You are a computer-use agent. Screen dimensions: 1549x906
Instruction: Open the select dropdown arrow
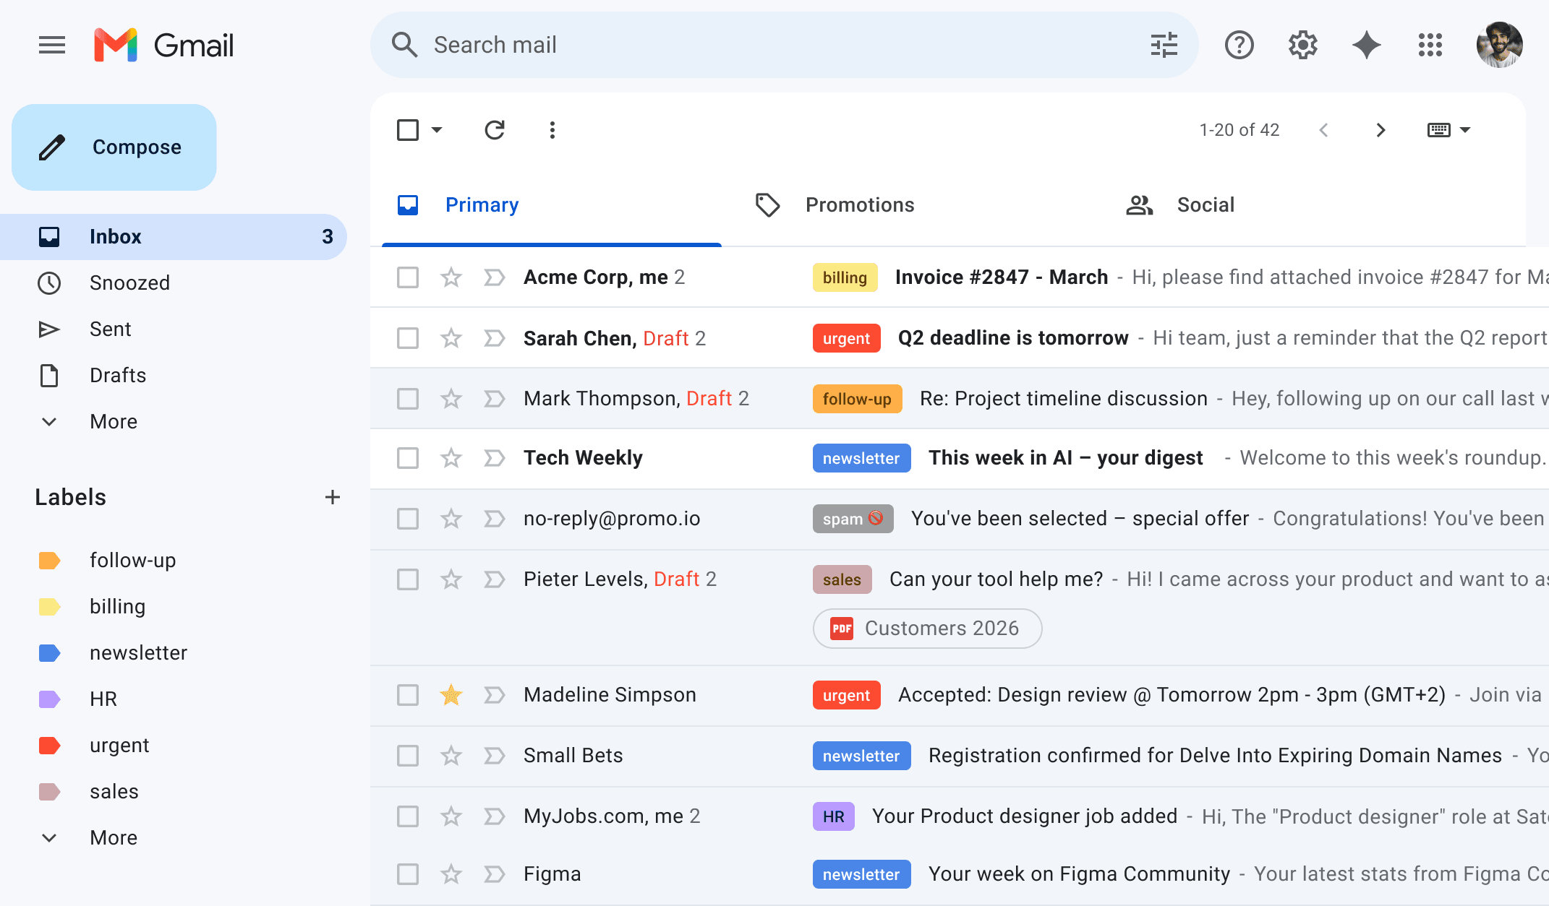pos(437,130)
